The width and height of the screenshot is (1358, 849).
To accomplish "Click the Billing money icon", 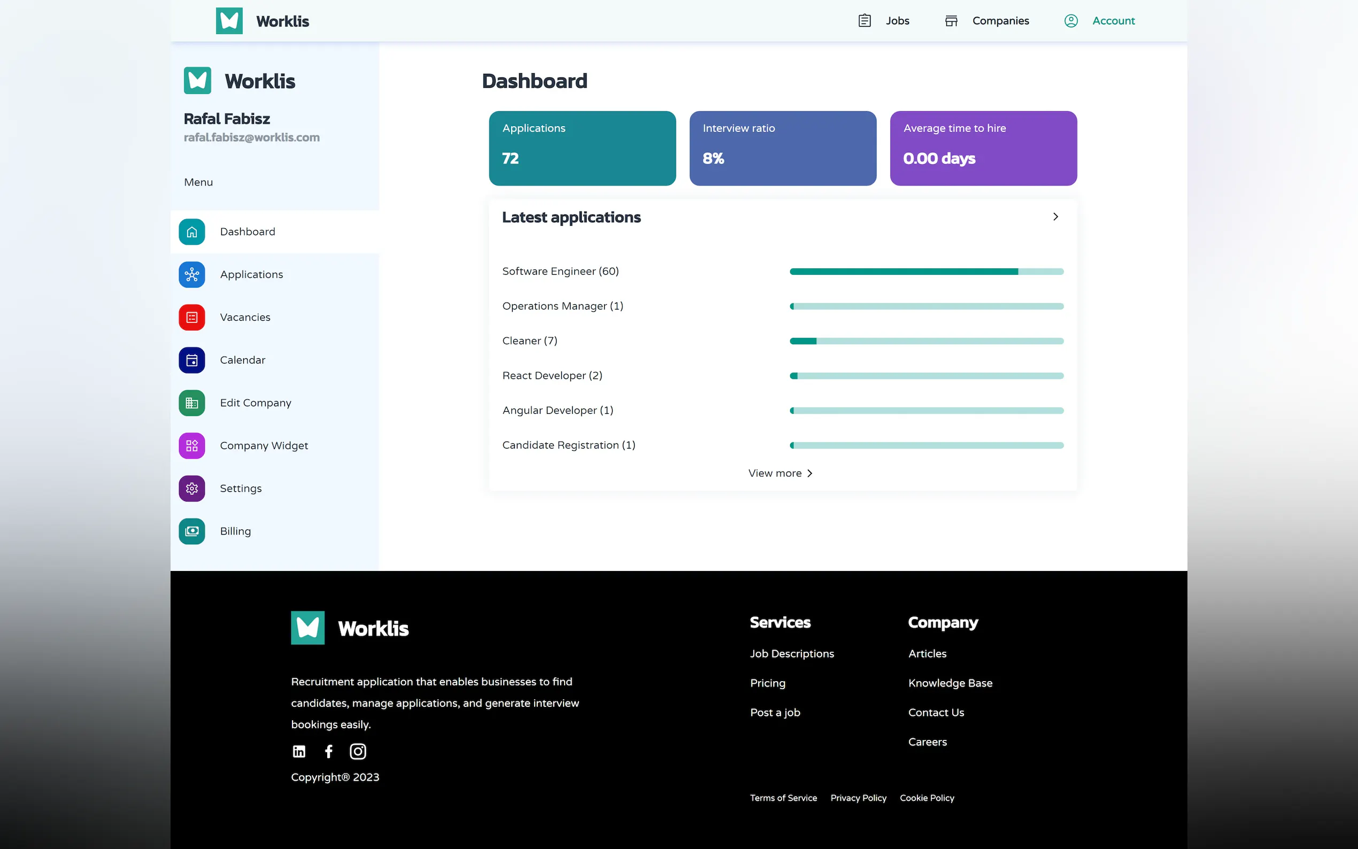I will pos(191,531).
